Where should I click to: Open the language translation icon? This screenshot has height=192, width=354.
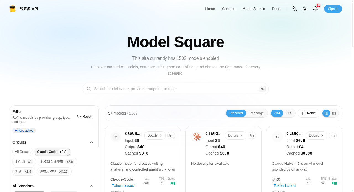(x=294, y=9)
